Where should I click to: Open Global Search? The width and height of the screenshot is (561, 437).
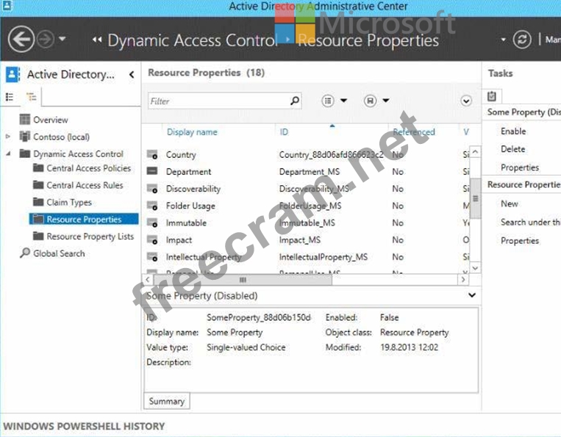coord(59,253)
